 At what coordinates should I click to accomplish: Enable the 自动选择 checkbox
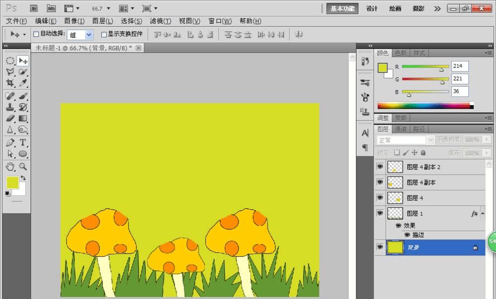point(36,34)
